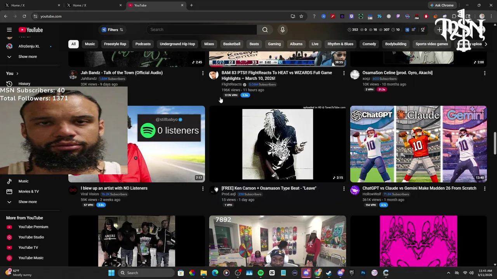Open Viral Vision channel avatar

pos(73,190)
